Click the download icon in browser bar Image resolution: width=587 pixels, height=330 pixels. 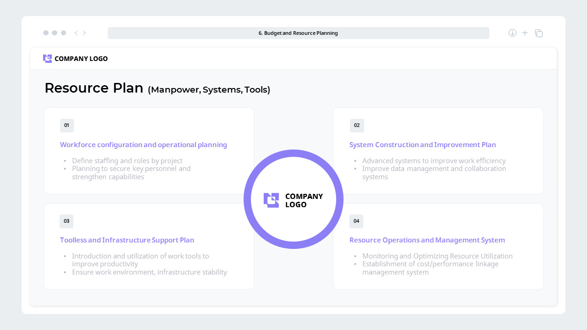point(512,33)
